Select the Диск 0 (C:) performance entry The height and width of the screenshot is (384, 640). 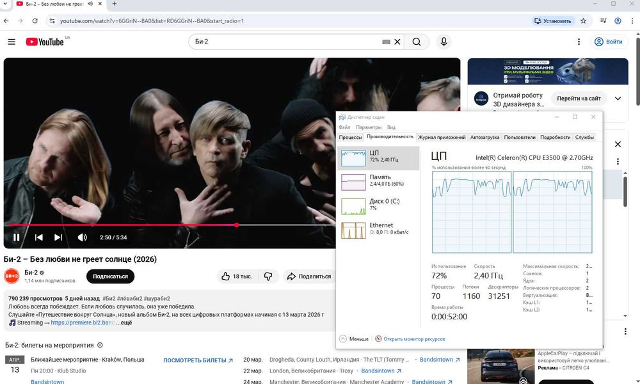378,206
